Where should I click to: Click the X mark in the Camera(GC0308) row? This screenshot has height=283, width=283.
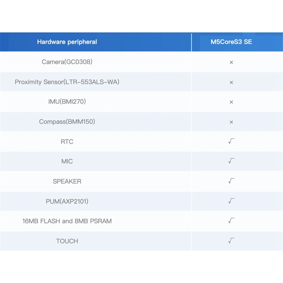[231, 62]
